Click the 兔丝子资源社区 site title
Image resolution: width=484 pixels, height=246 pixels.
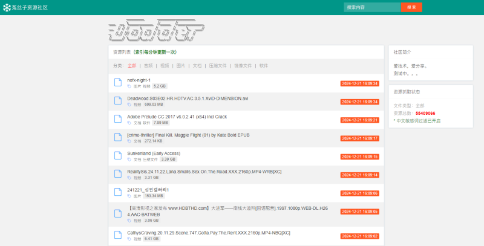coord(30,7)
